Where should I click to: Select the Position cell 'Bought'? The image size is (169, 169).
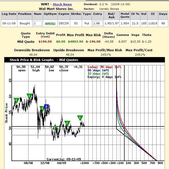click(25, 23)
